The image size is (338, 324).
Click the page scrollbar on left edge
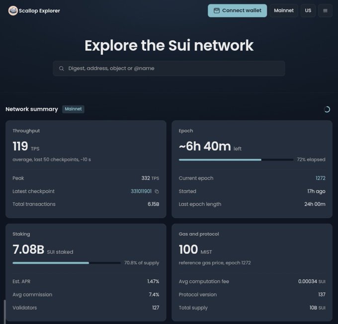click(5, 312)
